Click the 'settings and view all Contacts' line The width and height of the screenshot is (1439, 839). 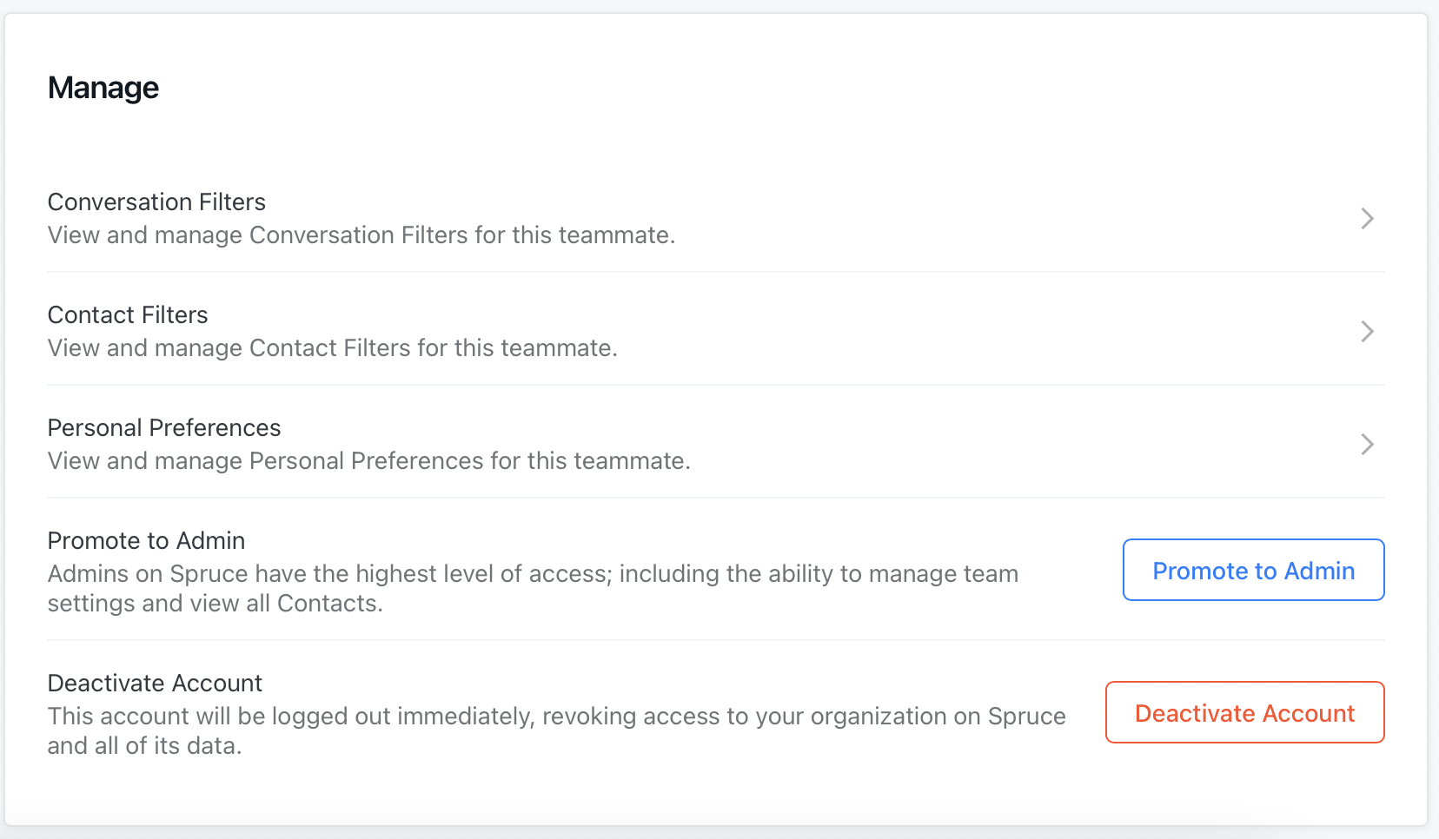[x=216, y=603]
